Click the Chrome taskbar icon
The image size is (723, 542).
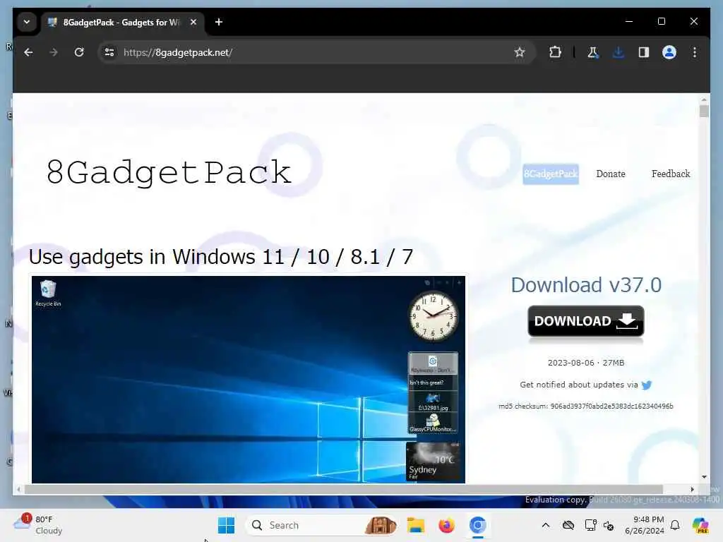[x=478, y=525]
